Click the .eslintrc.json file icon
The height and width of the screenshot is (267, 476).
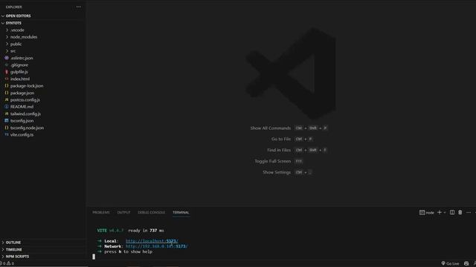tap(7, 58)
